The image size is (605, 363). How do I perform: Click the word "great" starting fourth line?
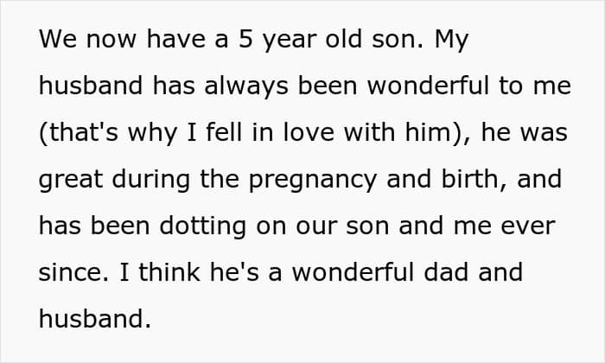click(x=71, y=180)
